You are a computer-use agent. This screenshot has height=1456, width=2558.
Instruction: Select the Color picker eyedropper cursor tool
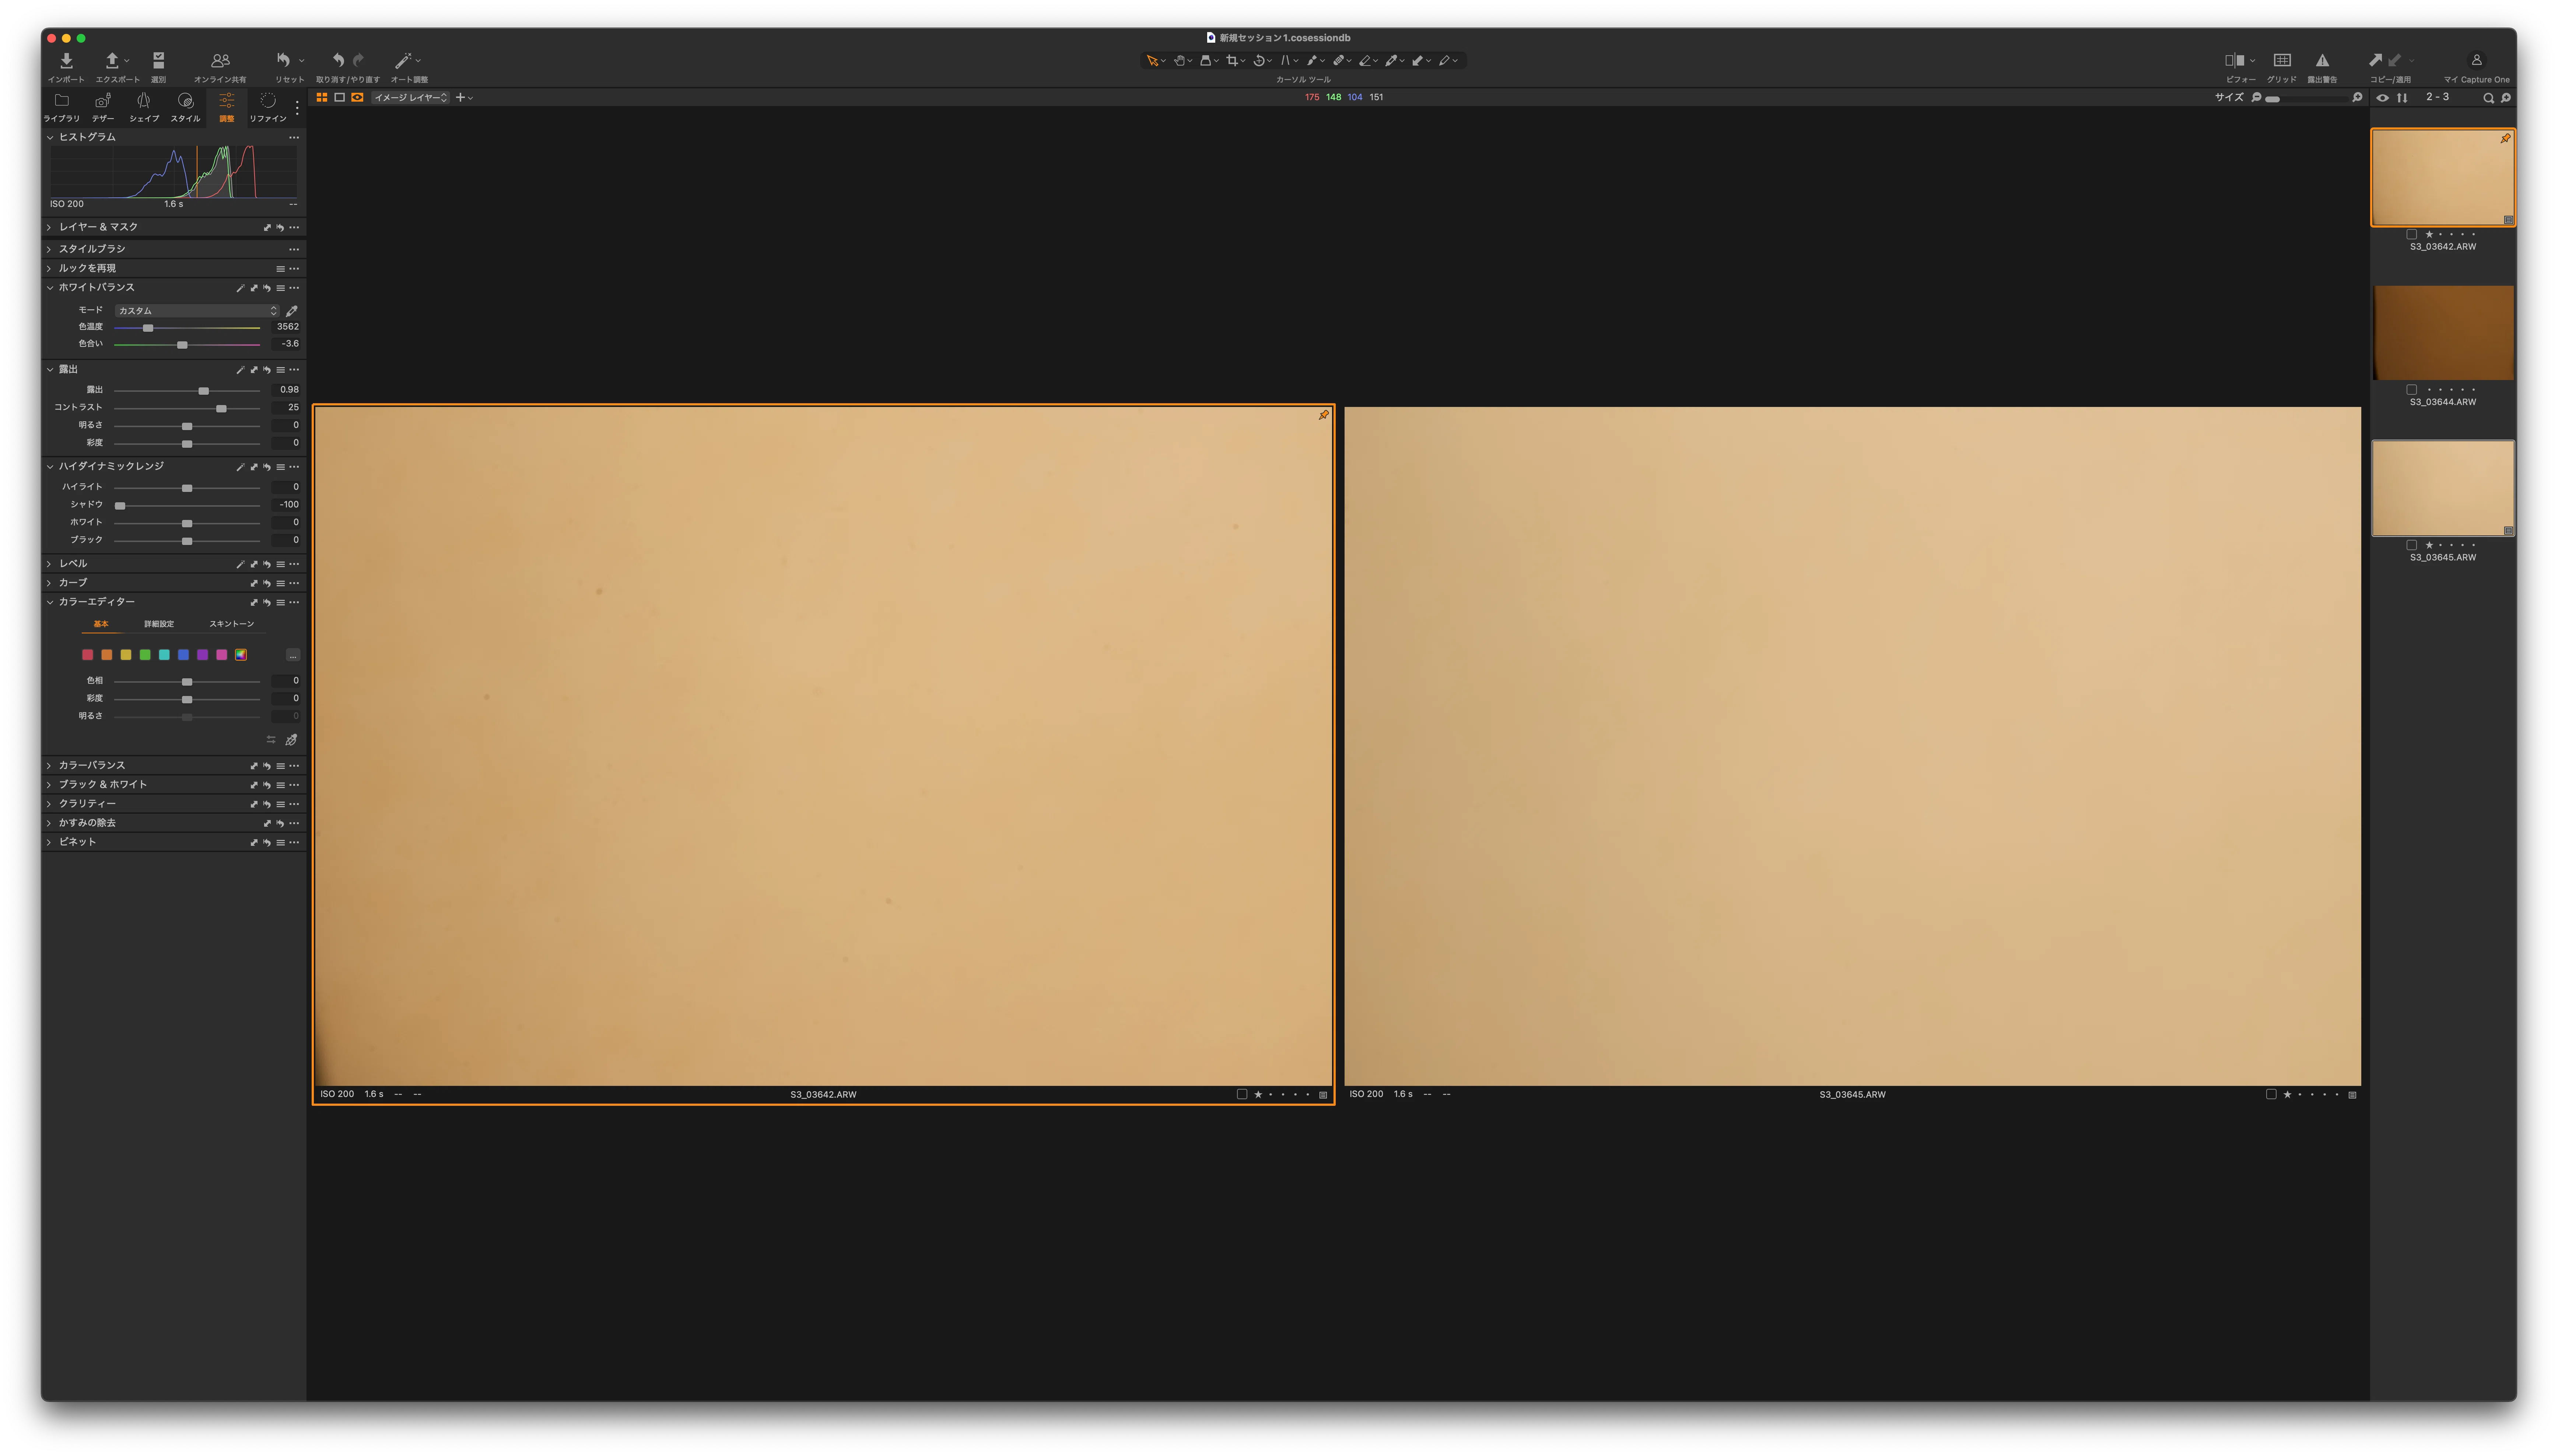tap(1392, 61)
